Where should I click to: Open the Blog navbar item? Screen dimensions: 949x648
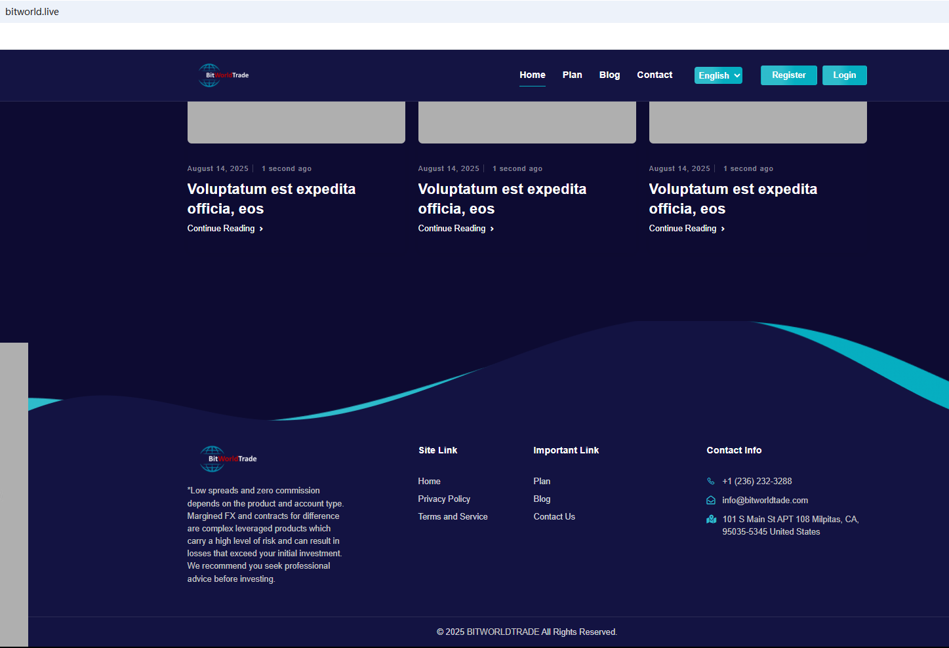click(x=609, y=75)
